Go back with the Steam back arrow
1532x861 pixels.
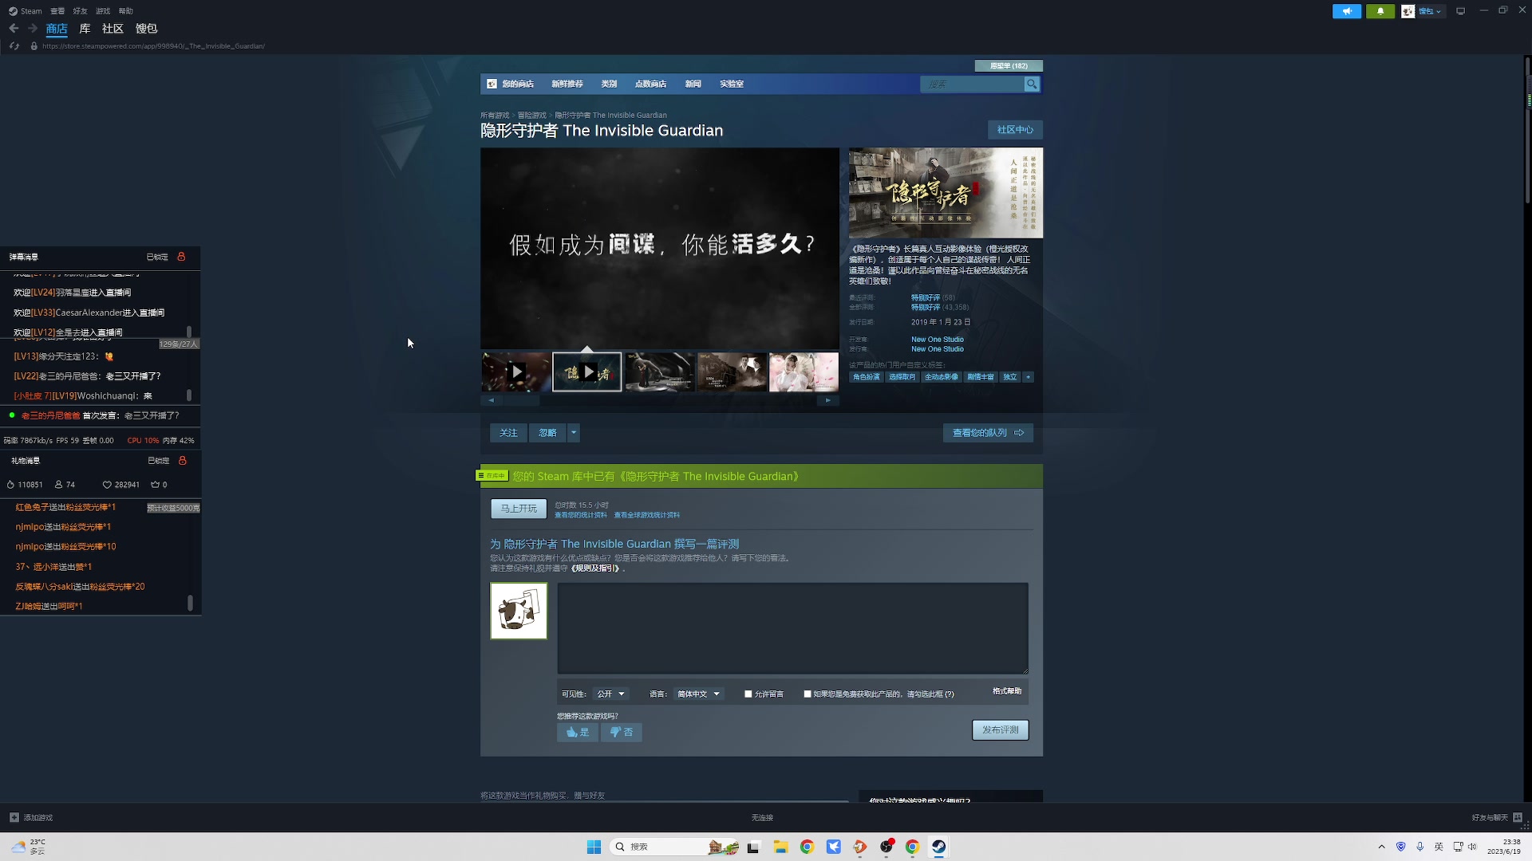pyautogui.click(x=14, y=29)
